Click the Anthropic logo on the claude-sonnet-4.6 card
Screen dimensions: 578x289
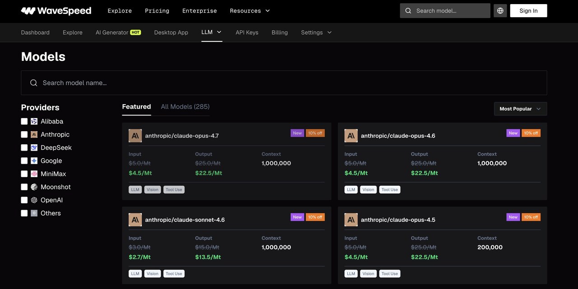(x=135, y=220)
